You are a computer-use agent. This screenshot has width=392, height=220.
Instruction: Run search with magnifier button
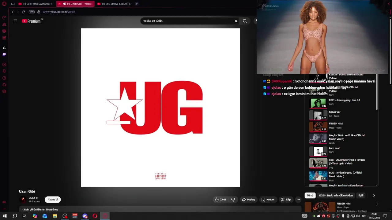(x=245, y=21)
